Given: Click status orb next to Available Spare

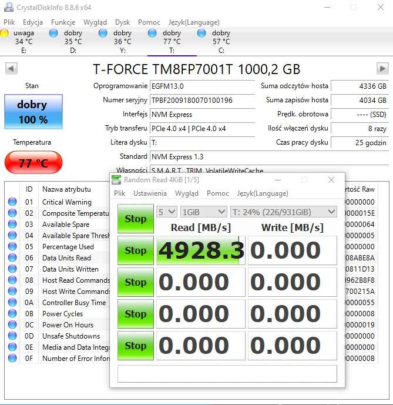Looking at the screenshot, I should click(12, 225).
